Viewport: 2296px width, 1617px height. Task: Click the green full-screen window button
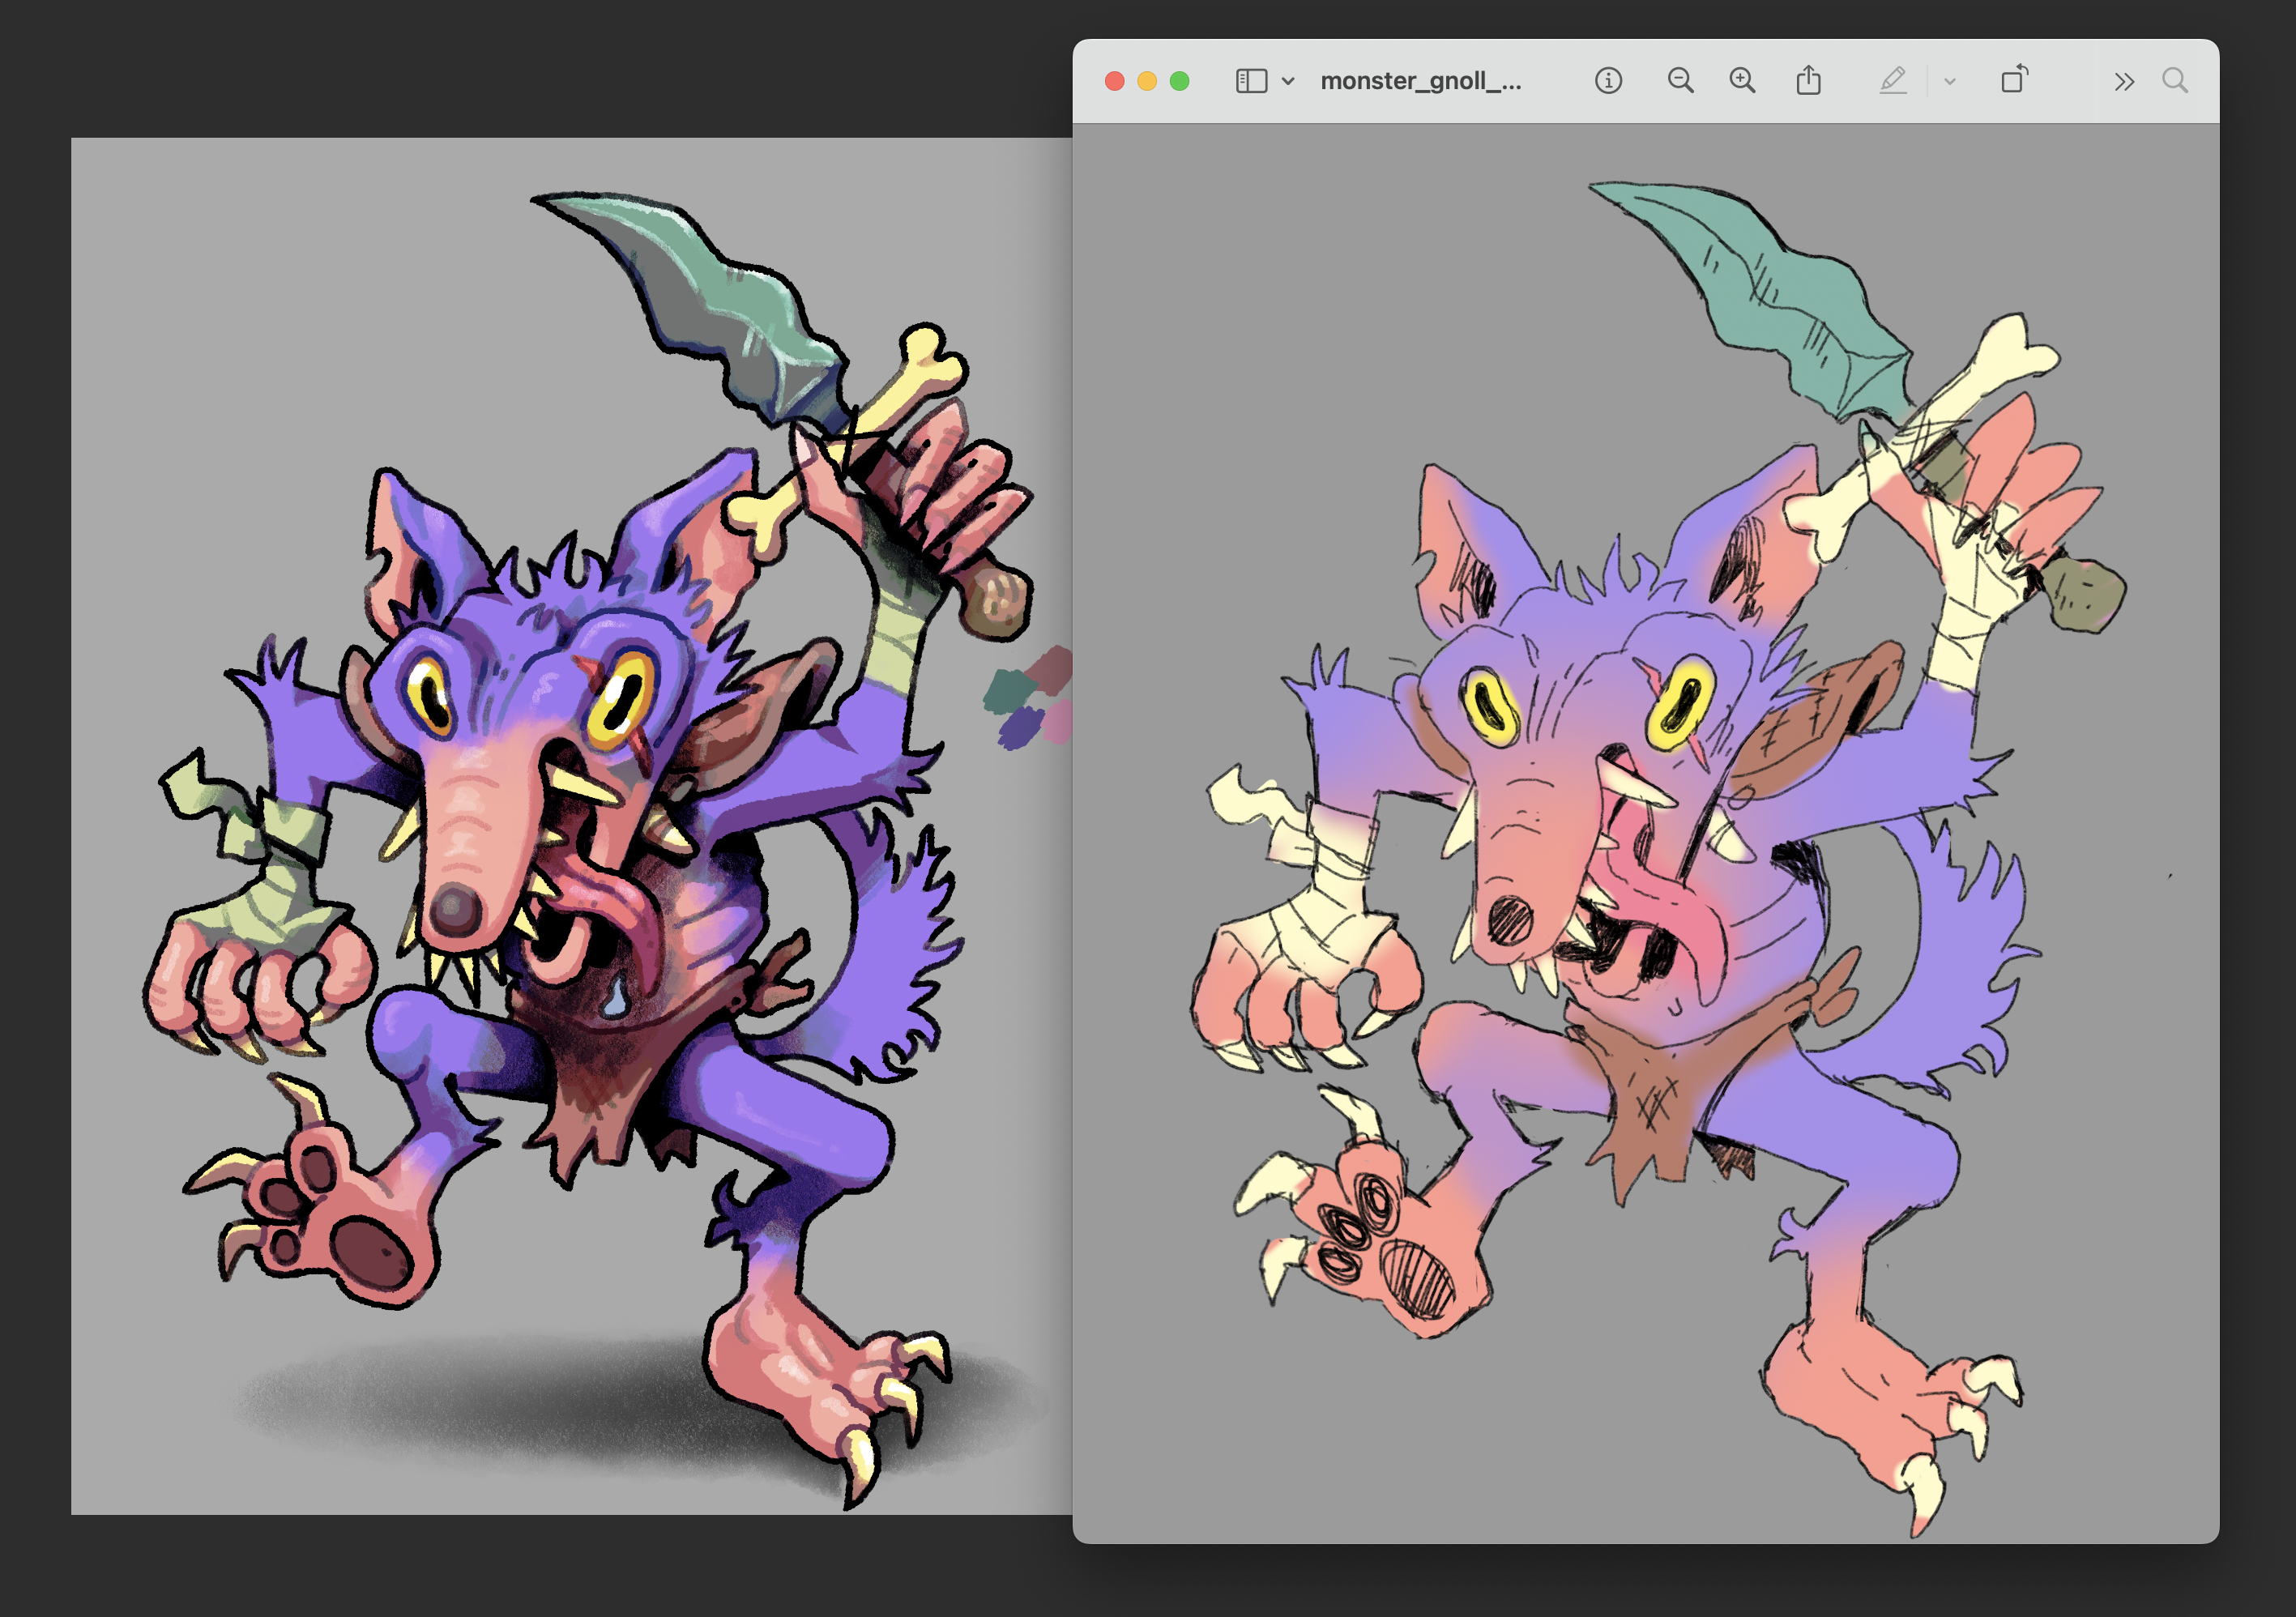point(1180,81)
